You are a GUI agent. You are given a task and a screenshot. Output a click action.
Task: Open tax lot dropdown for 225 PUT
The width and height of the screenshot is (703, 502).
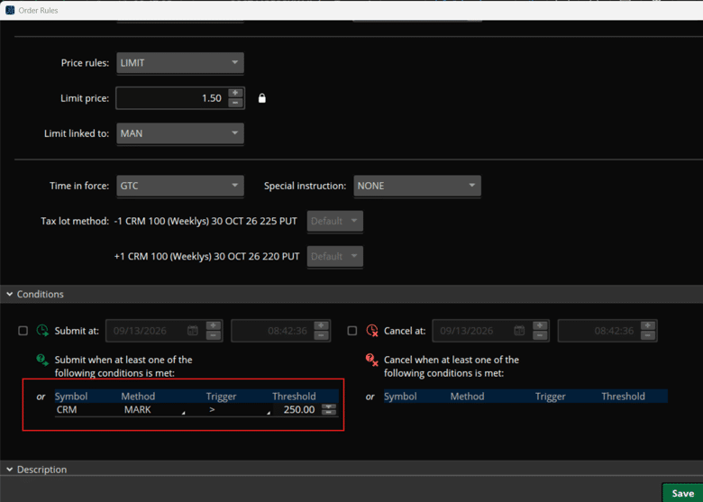[x=335, y=221]
